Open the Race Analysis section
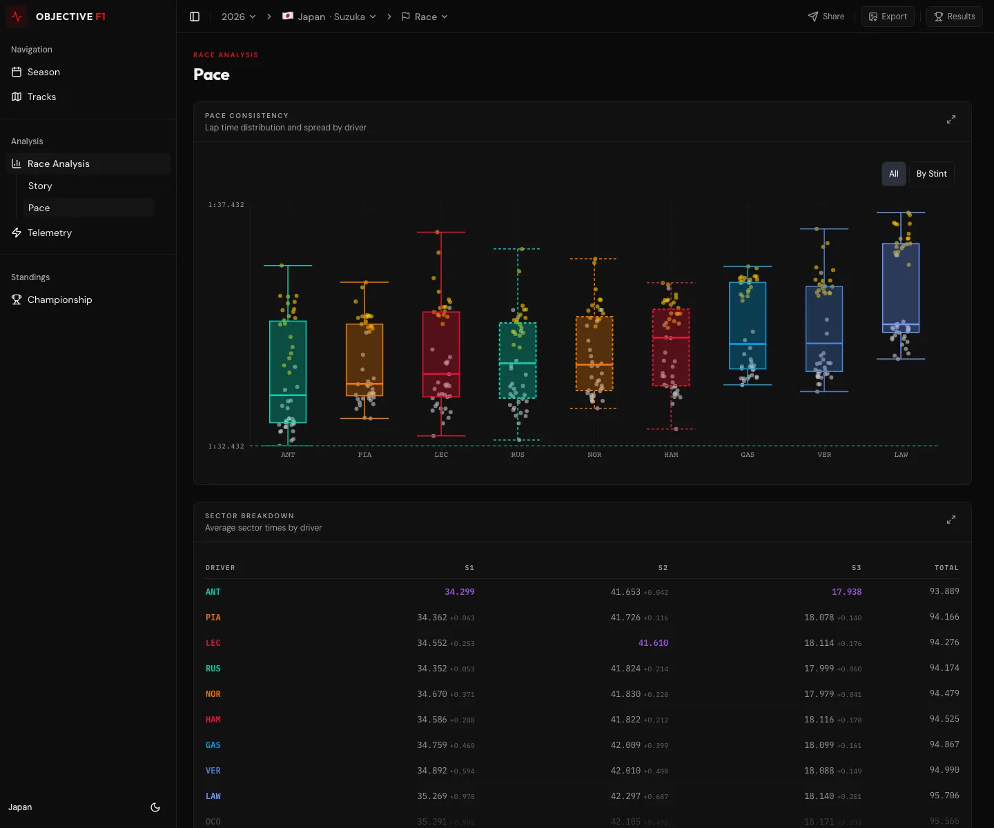994x828 pixels. (x=88, y=164)
